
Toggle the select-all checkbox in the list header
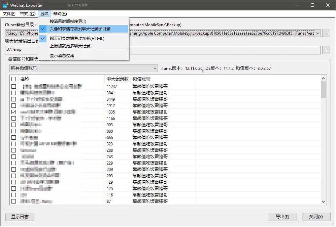tap(13, 79)
